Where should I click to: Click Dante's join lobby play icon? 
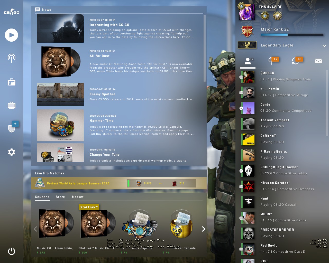(241, 108)
